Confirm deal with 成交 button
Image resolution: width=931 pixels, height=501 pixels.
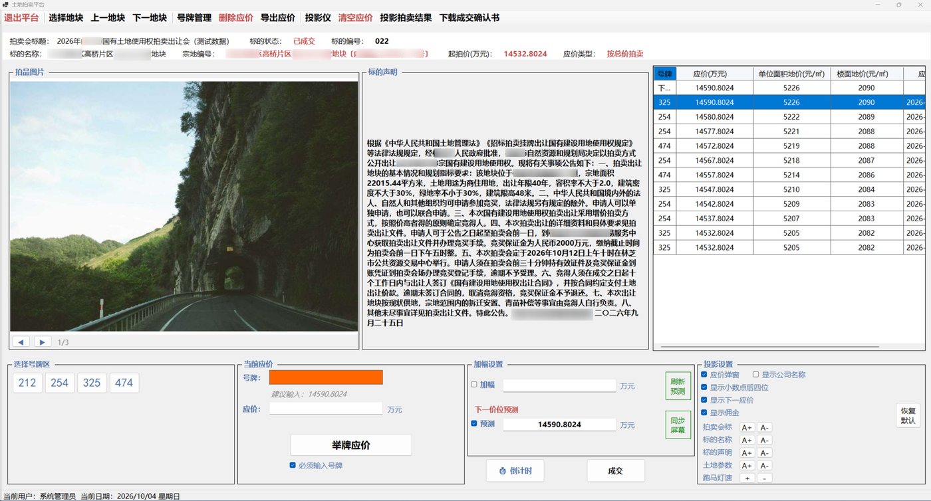coord(616,470)
